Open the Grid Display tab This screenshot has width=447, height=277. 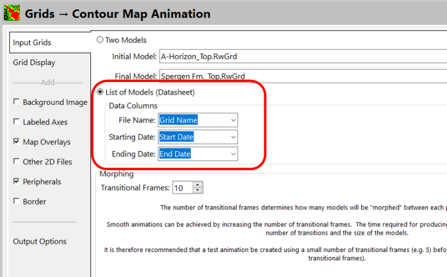point(34,62)
